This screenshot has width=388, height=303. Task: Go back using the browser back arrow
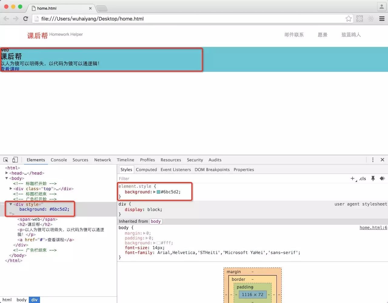tap(6, 19)
